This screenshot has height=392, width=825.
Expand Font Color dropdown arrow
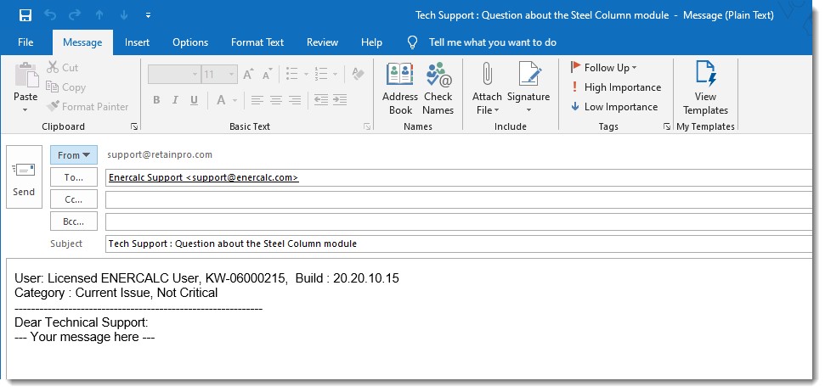(235, 100)
